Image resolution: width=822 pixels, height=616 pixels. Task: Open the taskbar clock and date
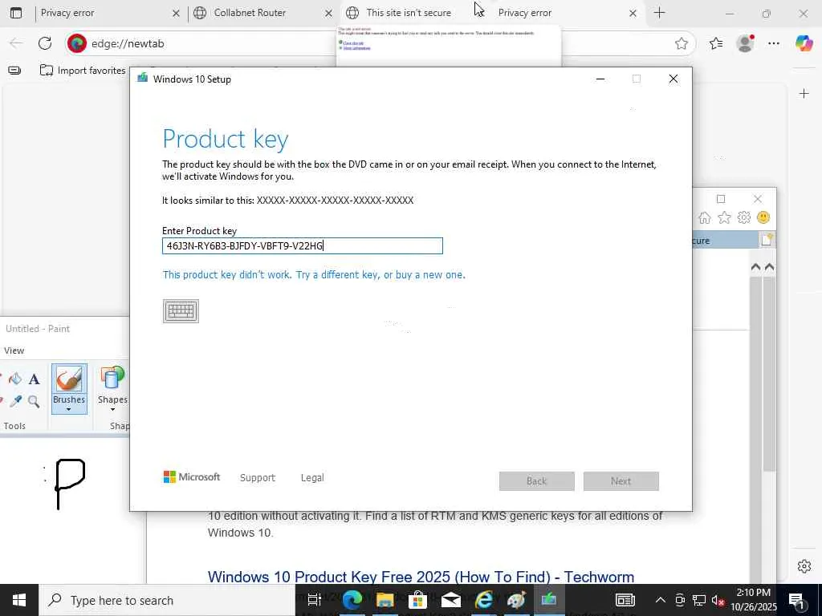point(753,600)
